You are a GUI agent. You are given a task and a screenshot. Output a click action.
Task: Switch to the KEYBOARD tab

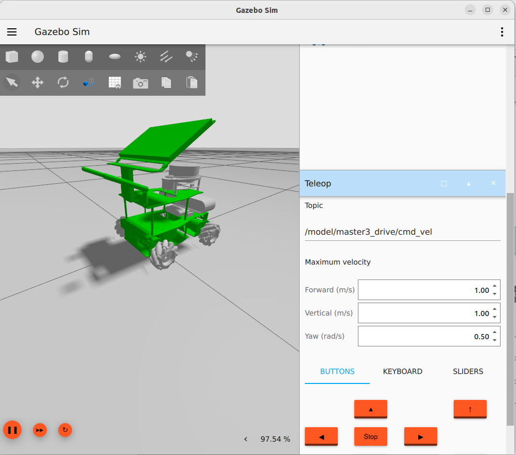click(402, 372)
